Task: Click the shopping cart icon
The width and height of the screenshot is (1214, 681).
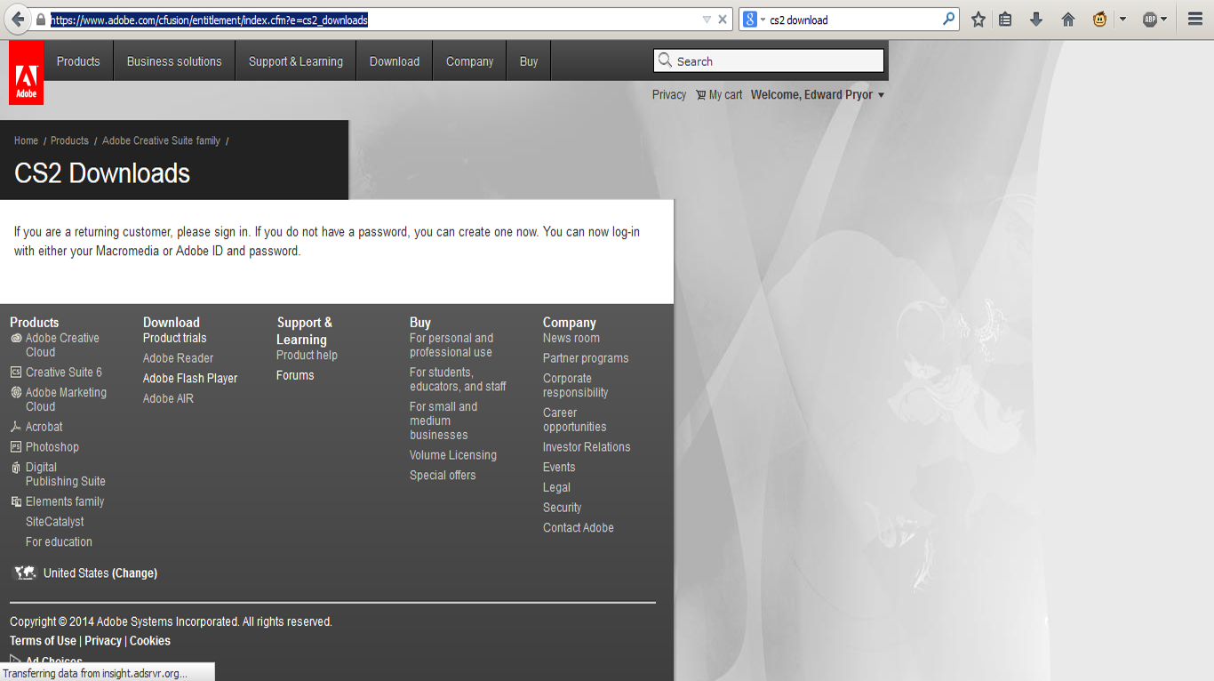Action: 700,95
